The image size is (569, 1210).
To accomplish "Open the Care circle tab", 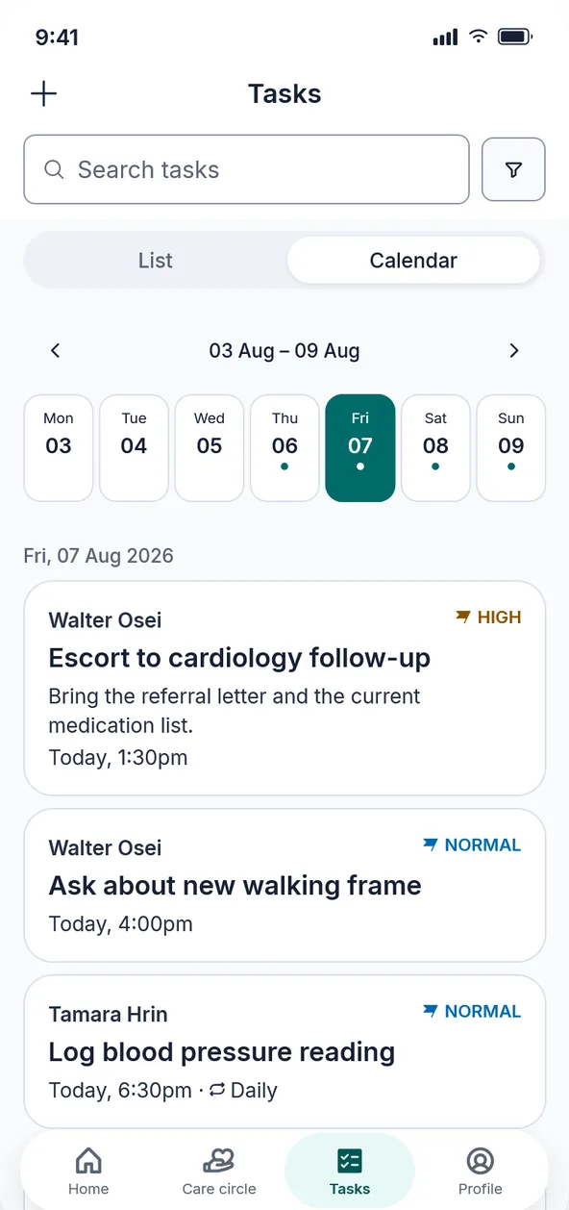I will (219, 1171).
